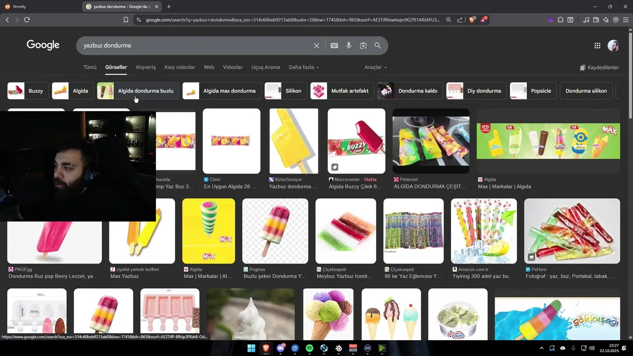This screenshot has width=633, height=356.
Task: Open the Google account avatar
Action: [x=613, y=45]
